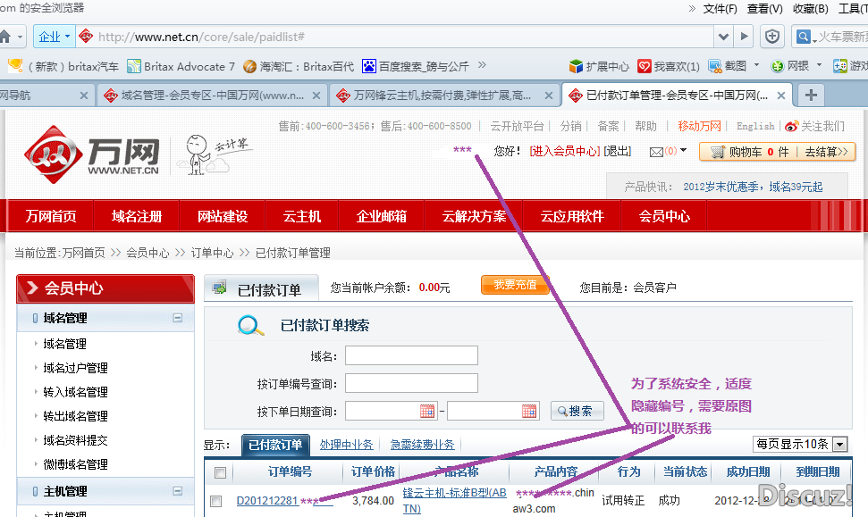868x517 pixels.
Task: Open 域名过户管理 in the sidebar
Action: pos(75,368)
